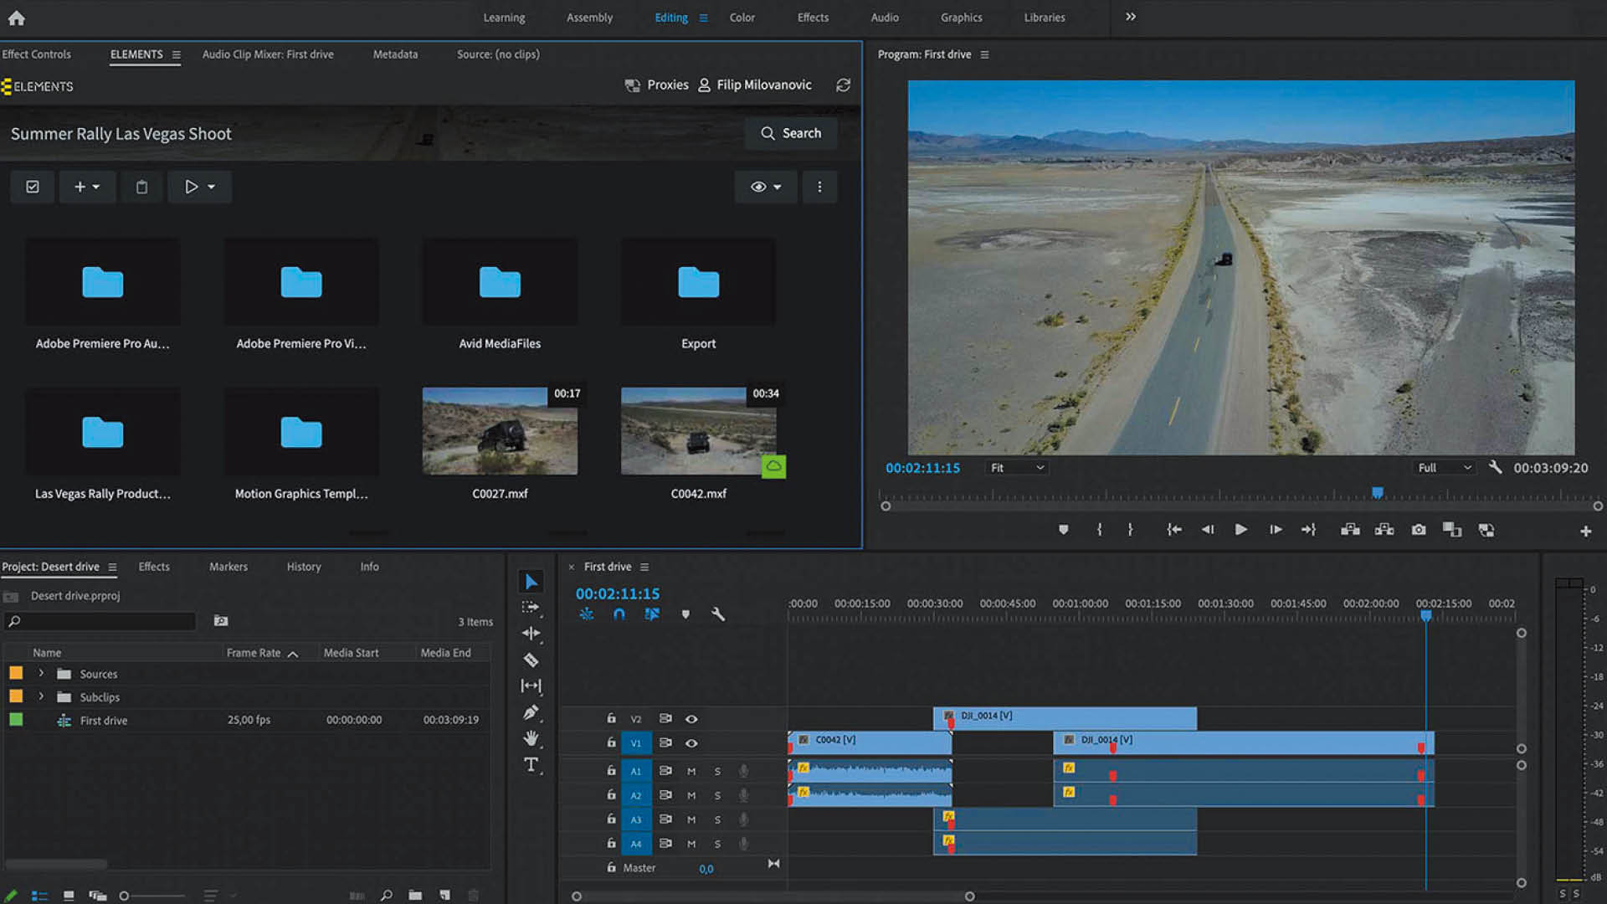Open the Effects panel tab
This screenshot has width=1607, height=904.
pos(154,567)
